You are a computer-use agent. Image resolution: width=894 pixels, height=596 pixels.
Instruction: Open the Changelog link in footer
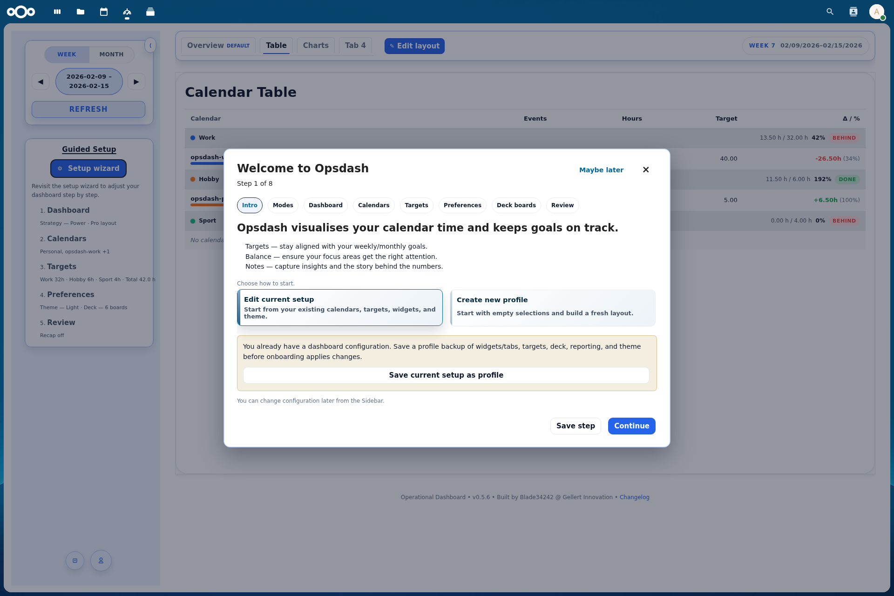[x=634, y=497]
